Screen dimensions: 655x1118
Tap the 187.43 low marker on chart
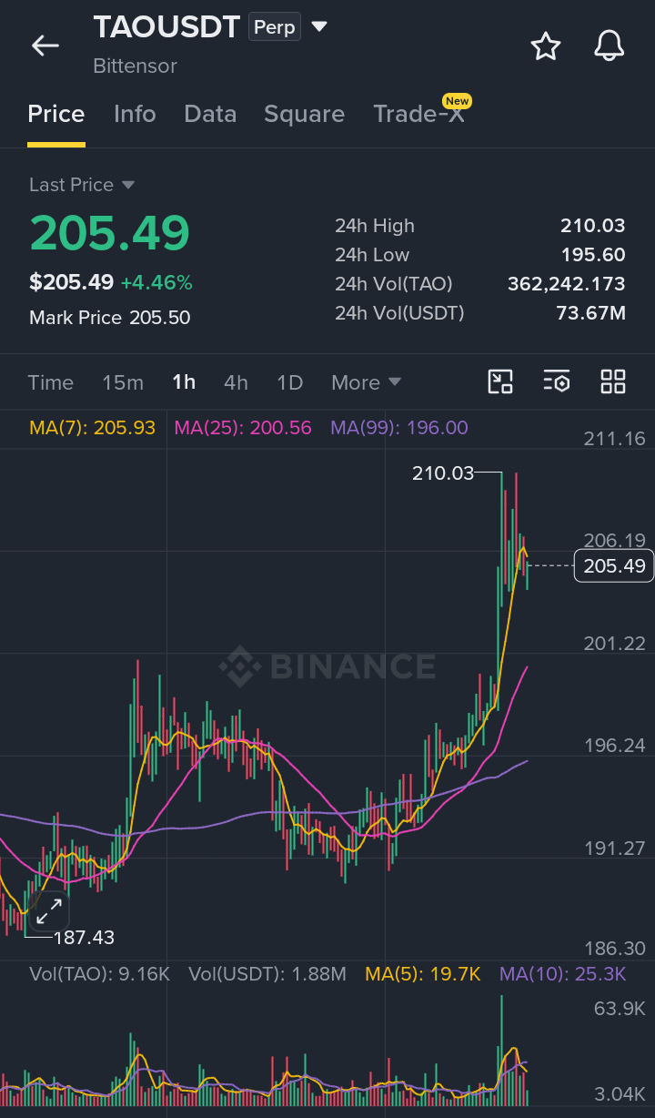pos(84,937)
